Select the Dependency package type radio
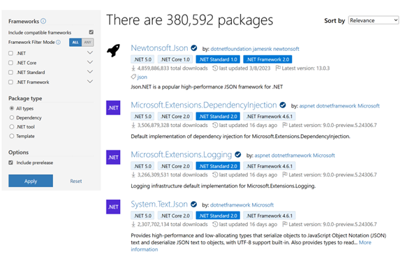The width and height of the screenshot is (405, 259). coord(12,117)
